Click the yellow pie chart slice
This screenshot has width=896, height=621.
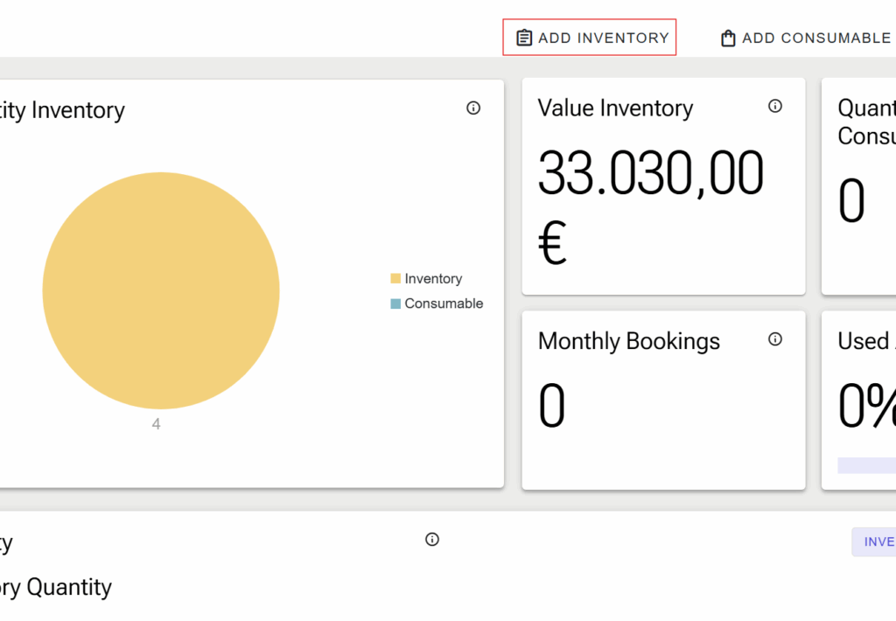click(162, 291)
